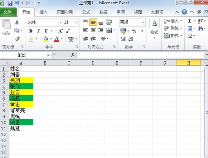This screenshot has width=208, height=158.
Task: Toggle the middle vertical align button
Action: [93, 22]
